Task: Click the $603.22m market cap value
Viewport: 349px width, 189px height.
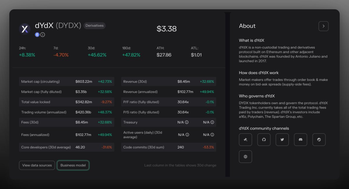Action: (x=84, y=81)
